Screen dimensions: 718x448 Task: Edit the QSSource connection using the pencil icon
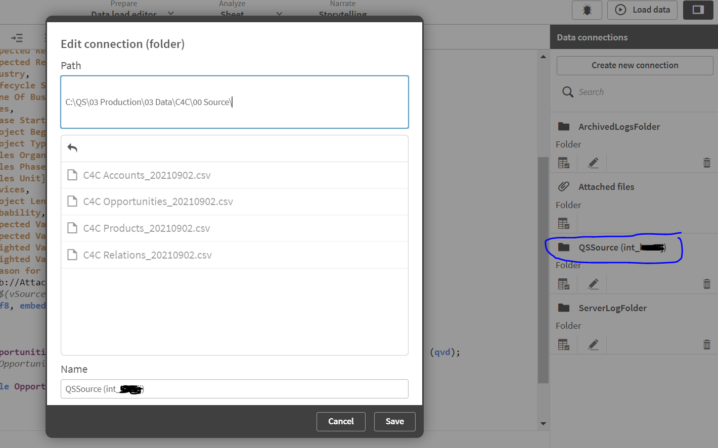point(592,283)
